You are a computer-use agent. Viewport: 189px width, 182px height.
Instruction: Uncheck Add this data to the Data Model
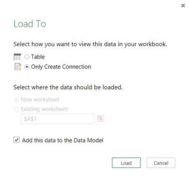(17, 140)
